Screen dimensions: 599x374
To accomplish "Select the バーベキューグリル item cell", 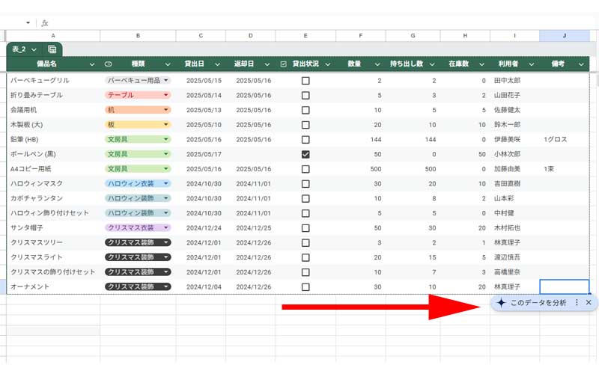I will coord(53,81).
